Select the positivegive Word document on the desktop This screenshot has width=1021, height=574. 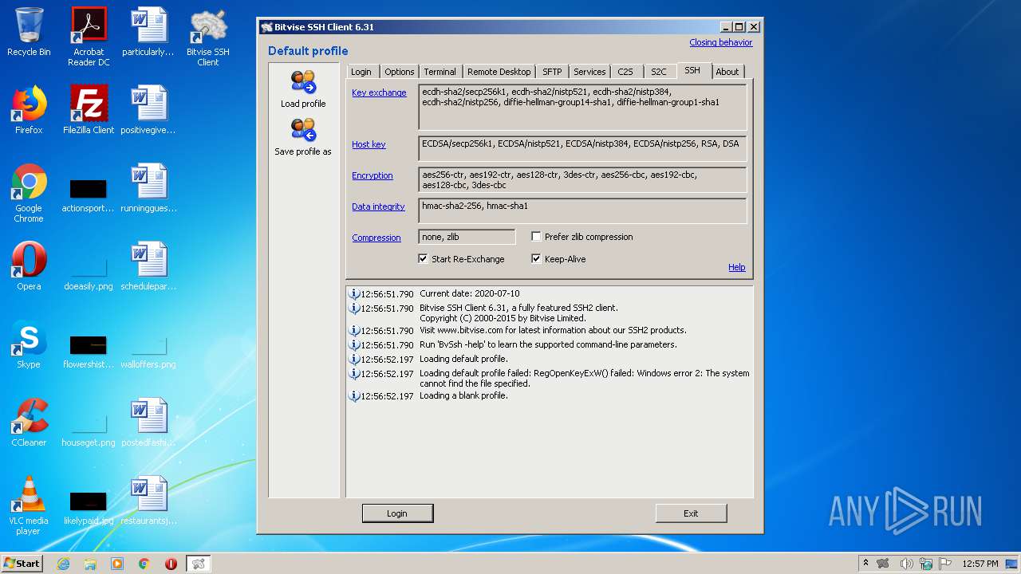(148, 110)
